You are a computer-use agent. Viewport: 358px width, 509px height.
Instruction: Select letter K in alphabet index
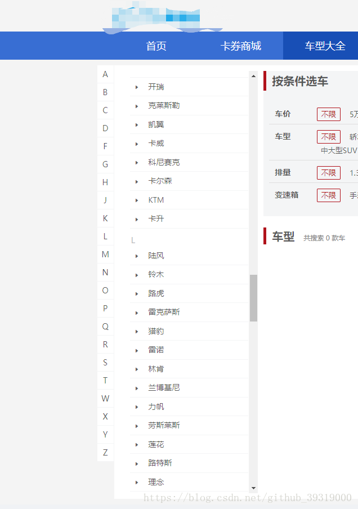[x=105, y=218]
